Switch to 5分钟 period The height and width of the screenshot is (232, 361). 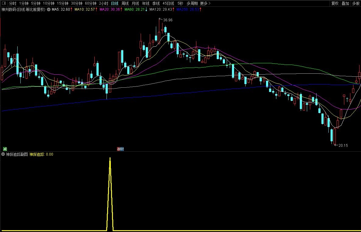(x=36, y=3)
